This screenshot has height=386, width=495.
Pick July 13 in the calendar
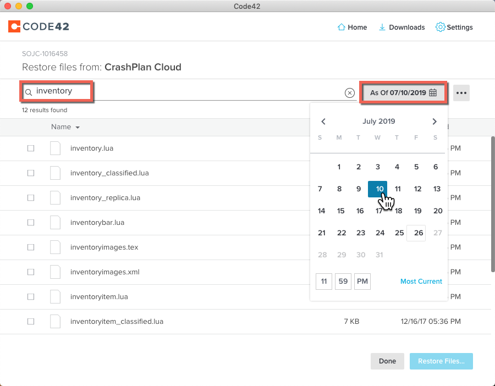click(x=437, y=189)
